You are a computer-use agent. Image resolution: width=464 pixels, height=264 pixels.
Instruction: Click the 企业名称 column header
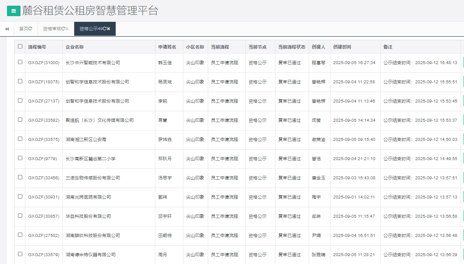click(x=75, y=47)
